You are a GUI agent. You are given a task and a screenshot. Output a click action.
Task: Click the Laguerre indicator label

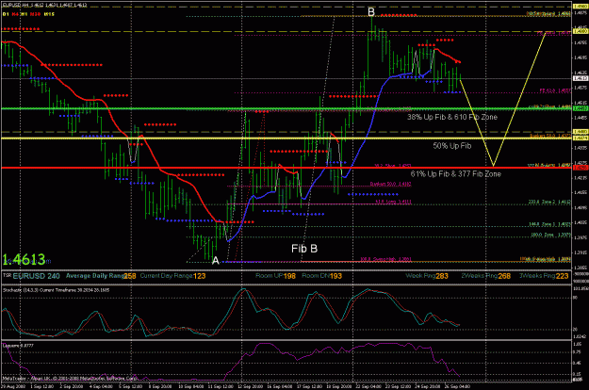[x=18, y=346]
